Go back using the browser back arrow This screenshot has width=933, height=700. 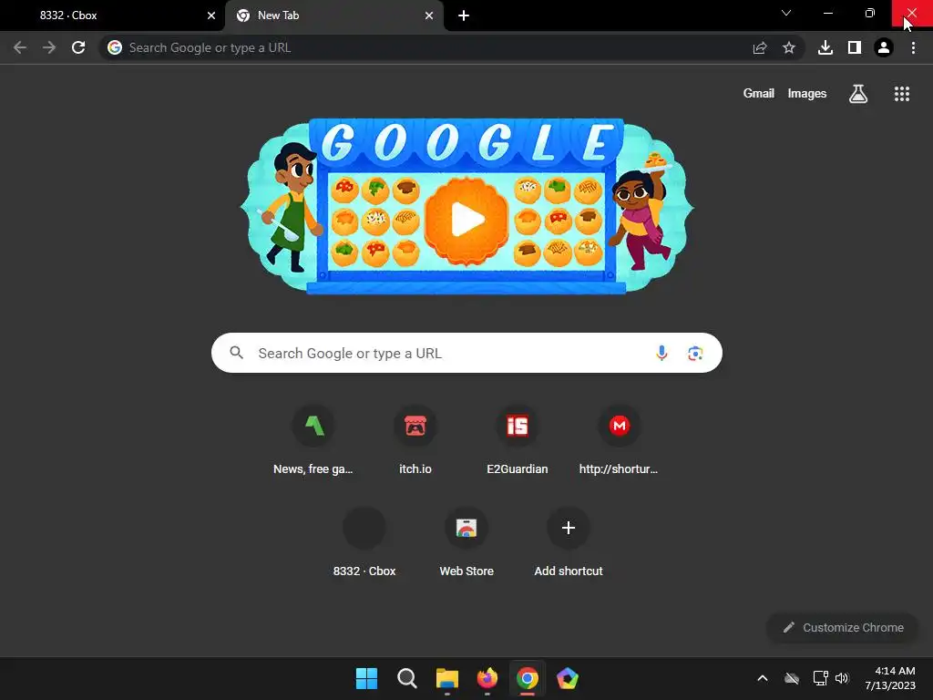20,47
